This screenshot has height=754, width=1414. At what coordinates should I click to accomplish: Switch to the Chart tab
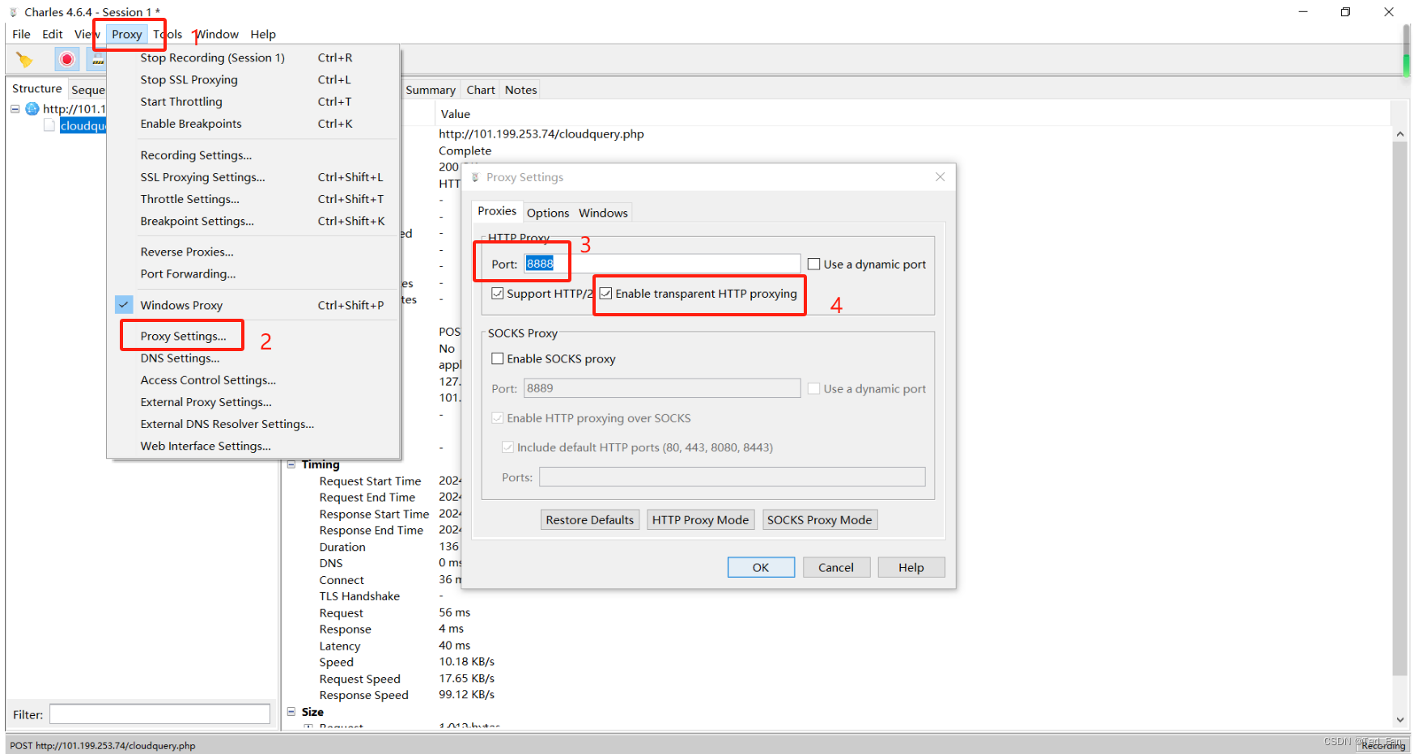click(481, 90)
